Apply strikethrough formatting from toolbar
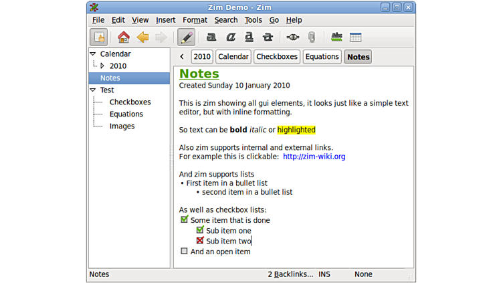 [268, 37]
